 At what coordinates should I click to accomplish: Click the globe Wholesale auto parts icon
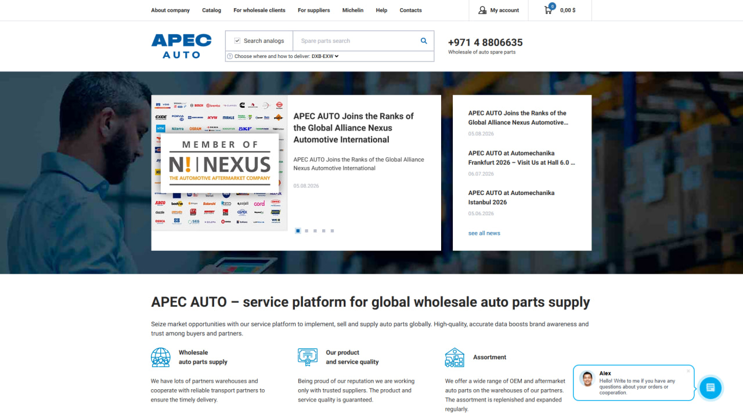click(161, 357)
